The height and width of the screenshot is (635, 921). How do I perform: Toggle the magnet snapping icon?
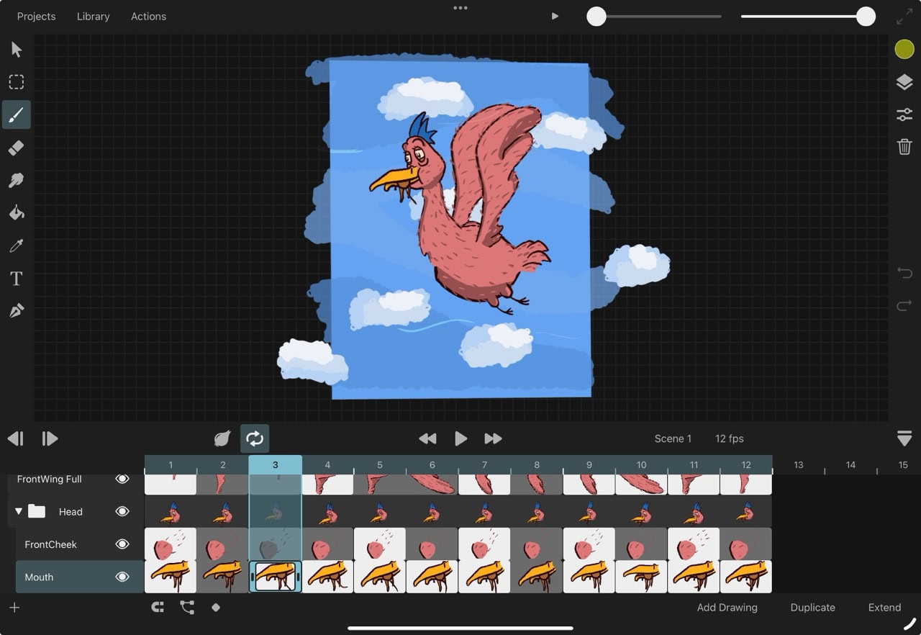coord(158,608)
